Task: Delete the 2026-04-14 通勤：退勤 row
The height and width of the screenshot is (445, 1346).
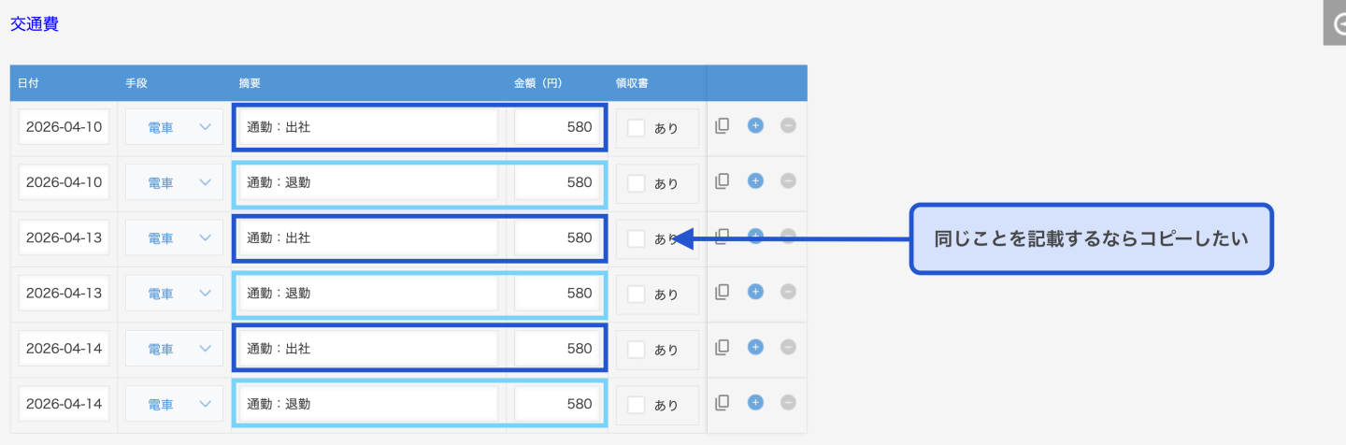Action: tap(788, 403)
